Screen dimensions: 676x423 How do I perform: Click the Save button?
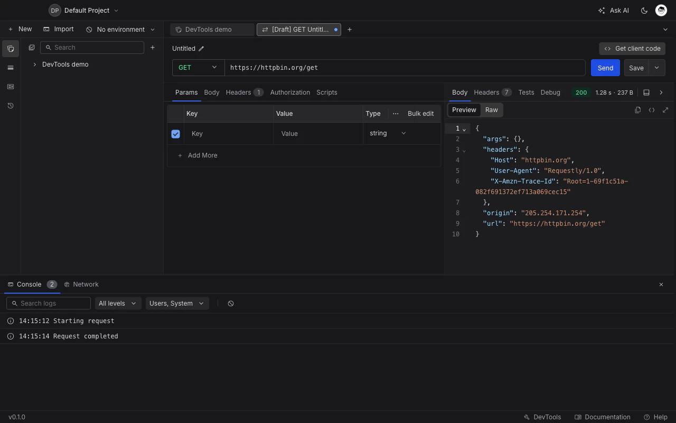[x=636, y=68]
